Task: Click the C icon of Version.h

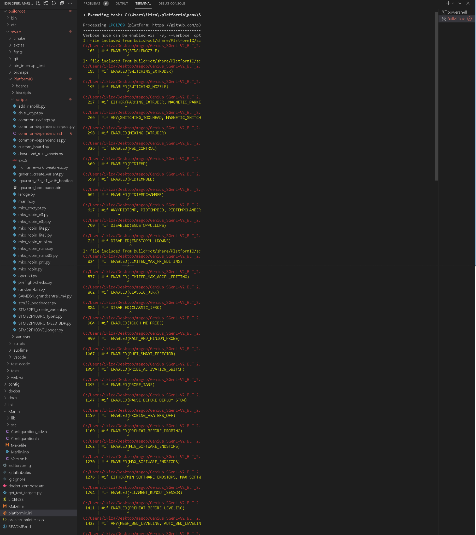Action: [x=7, y=459]
